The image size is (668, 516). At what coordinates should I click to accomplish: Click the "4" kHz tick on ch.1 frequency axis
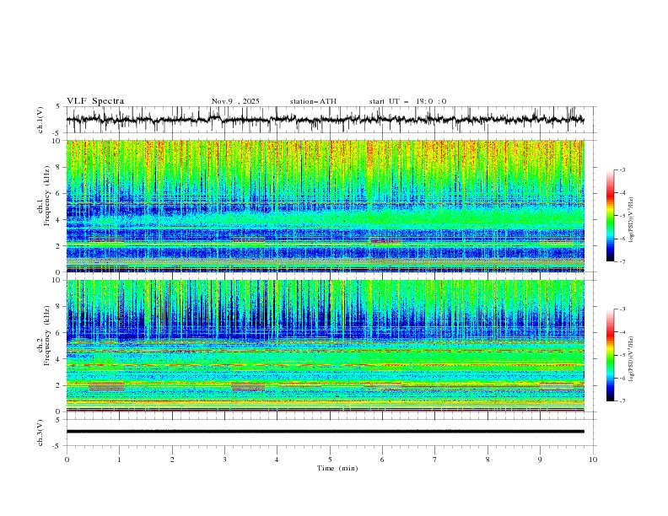pyautogui.click(x=58, y=220)
